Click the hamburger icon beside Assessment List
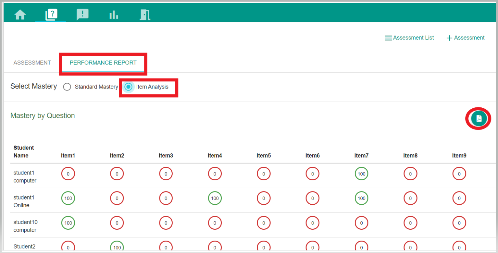 388,38
